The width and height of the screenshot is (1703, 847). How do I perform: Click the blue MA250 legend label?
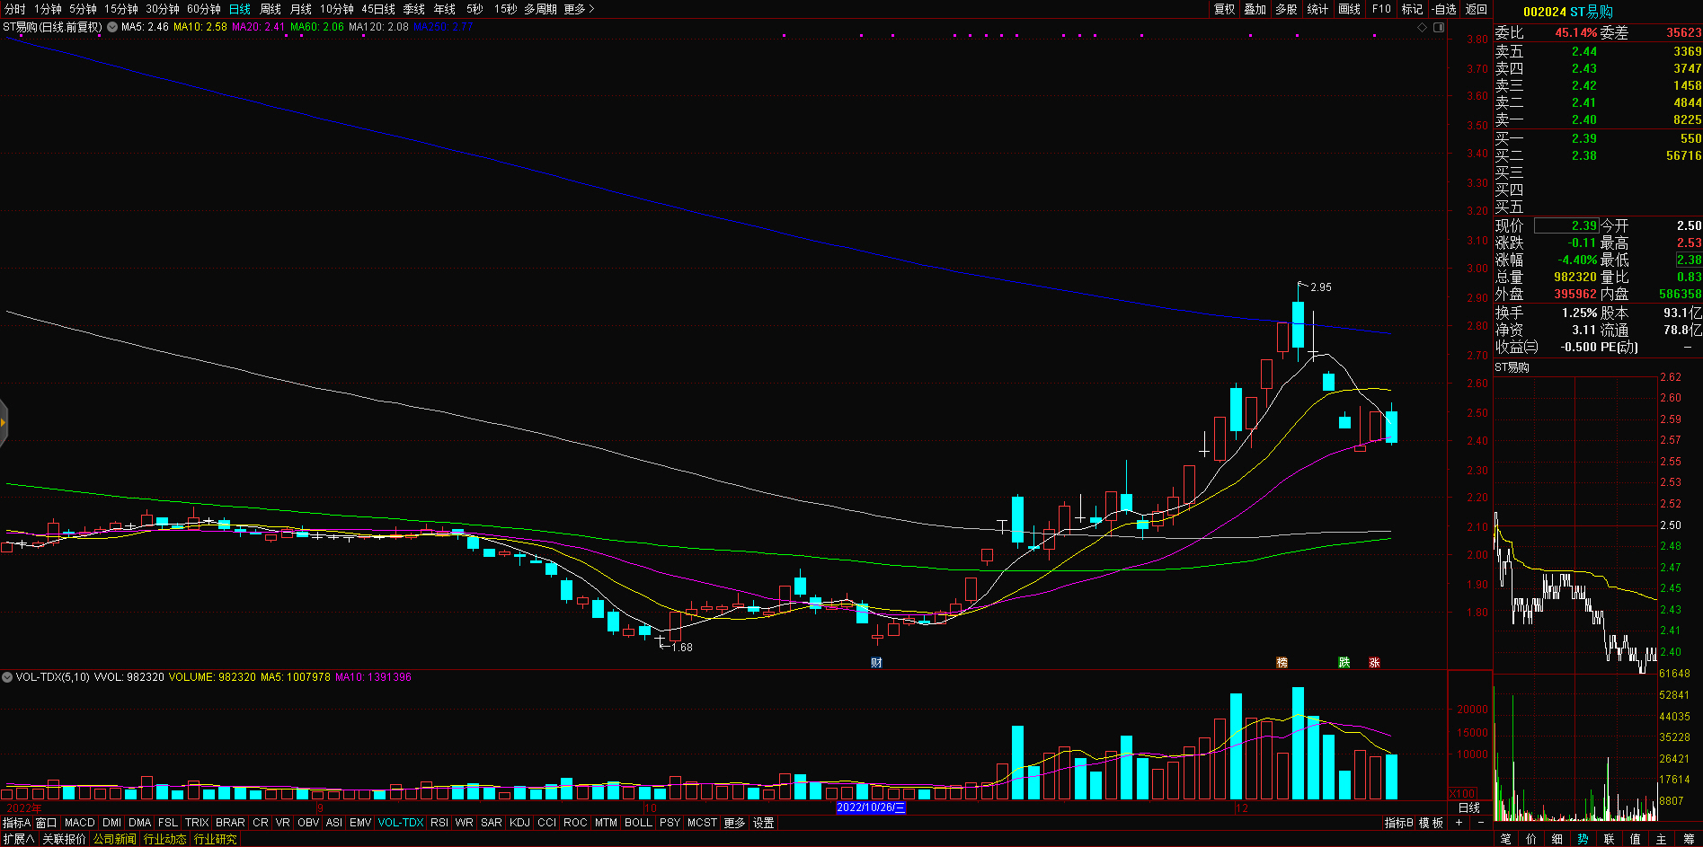pyautogui.click(x=442, y=27)
